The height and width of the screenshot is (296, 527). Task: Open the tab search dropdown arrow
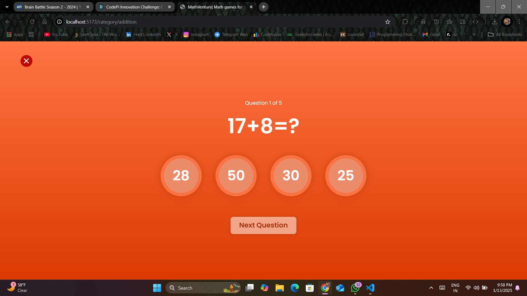point(7,7)
